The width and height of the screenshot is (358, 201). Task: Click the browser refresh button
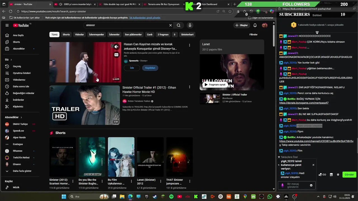click(x=11, y=11)
